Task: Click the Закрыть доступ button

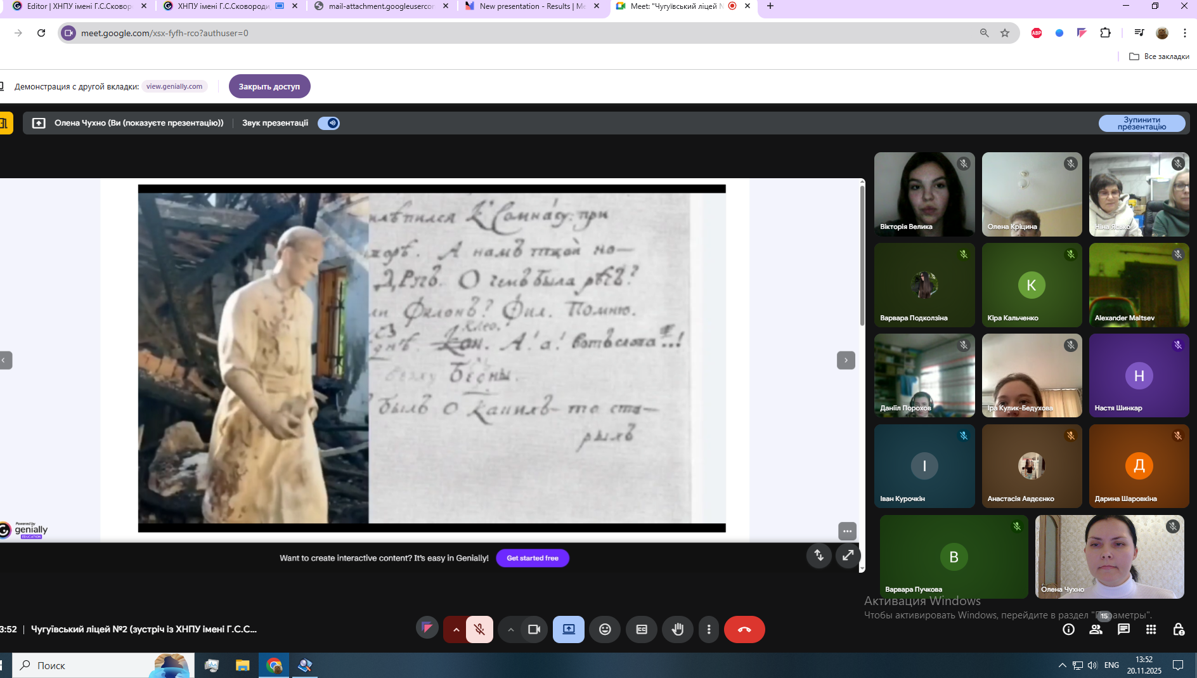Action: [269, 86]
